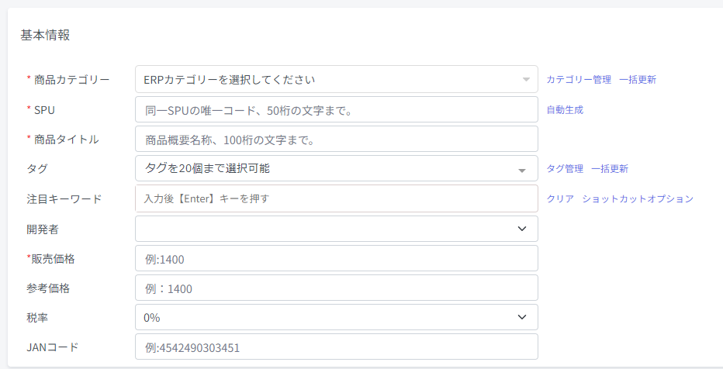Focus the SPU code input field
723x369 pixels.
[x=337, y=109]
